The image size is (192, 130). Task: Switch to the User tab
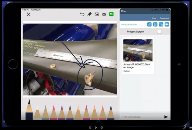click(154, 18)
